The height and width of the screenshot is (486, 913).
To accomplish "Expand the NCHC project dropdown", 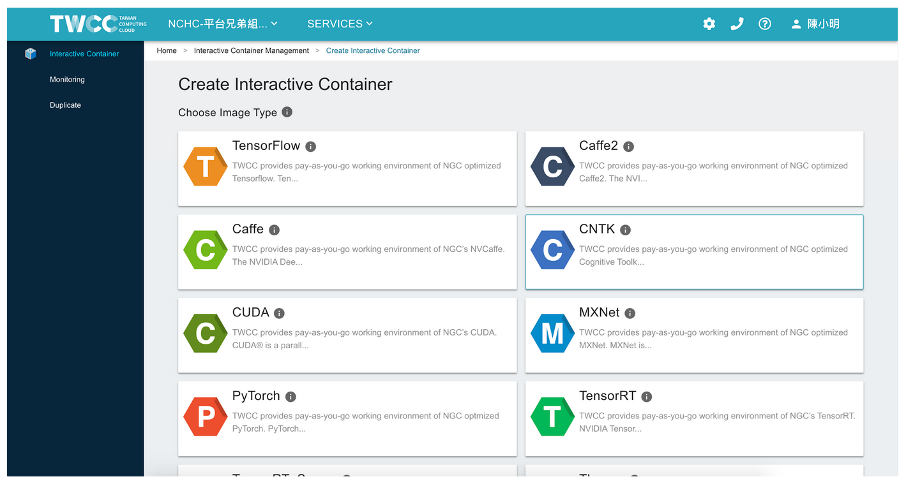I will (x=223, y=24).
